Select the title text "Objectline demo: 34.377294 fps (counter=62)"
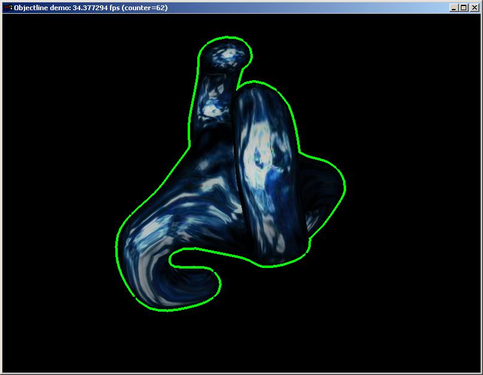Screen dimensions: 483x375 pyautogui.click(x=91, y=8)
